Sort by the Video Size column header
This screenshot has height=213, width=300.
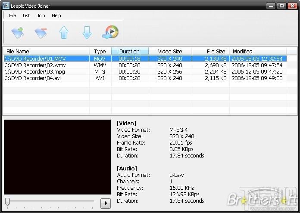tap(170, 51)
